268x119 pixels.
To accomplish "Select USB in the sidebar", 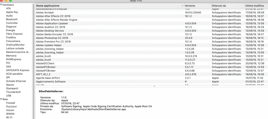I will 9,96.
